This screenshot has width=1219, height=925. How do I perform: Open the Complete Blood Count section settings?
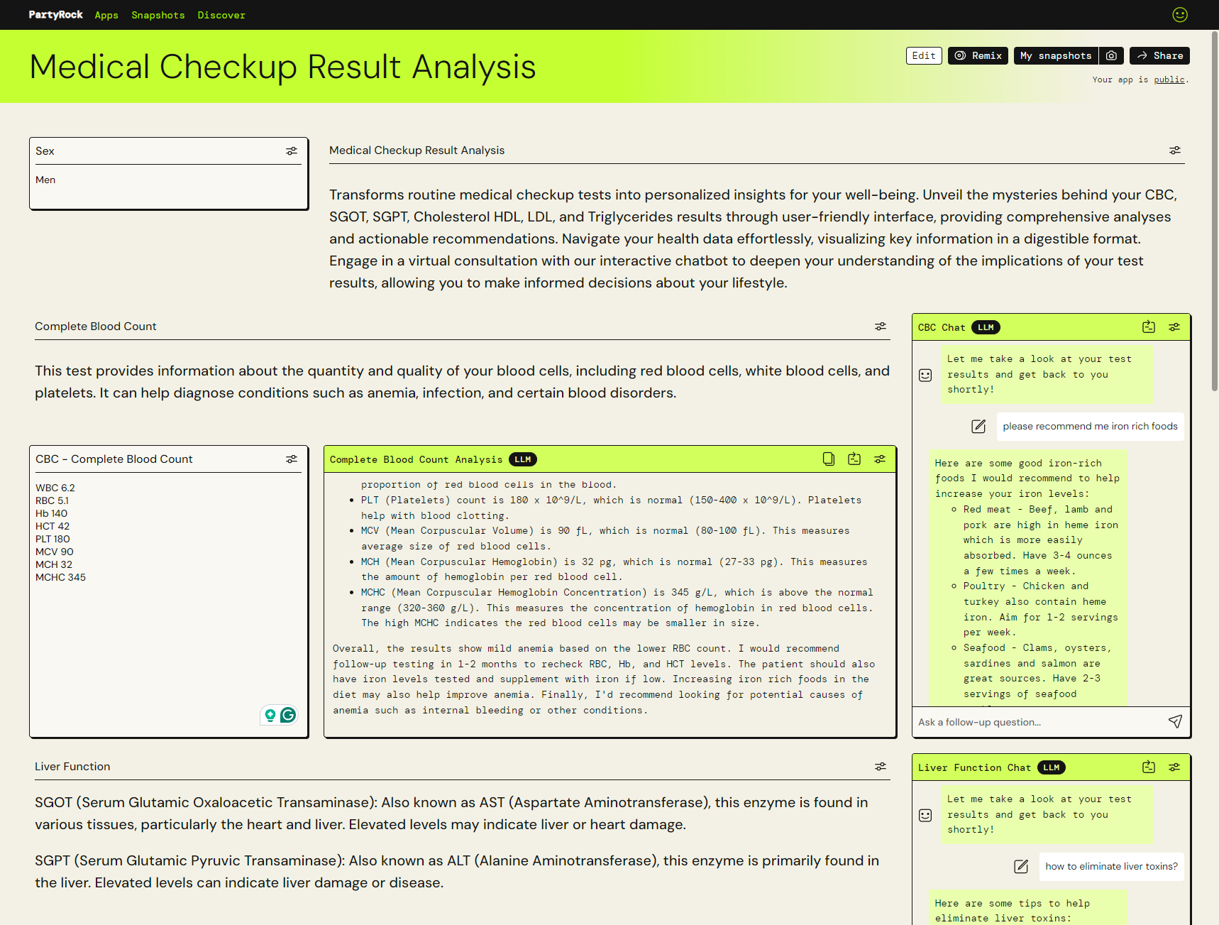(x=880, y=327)
